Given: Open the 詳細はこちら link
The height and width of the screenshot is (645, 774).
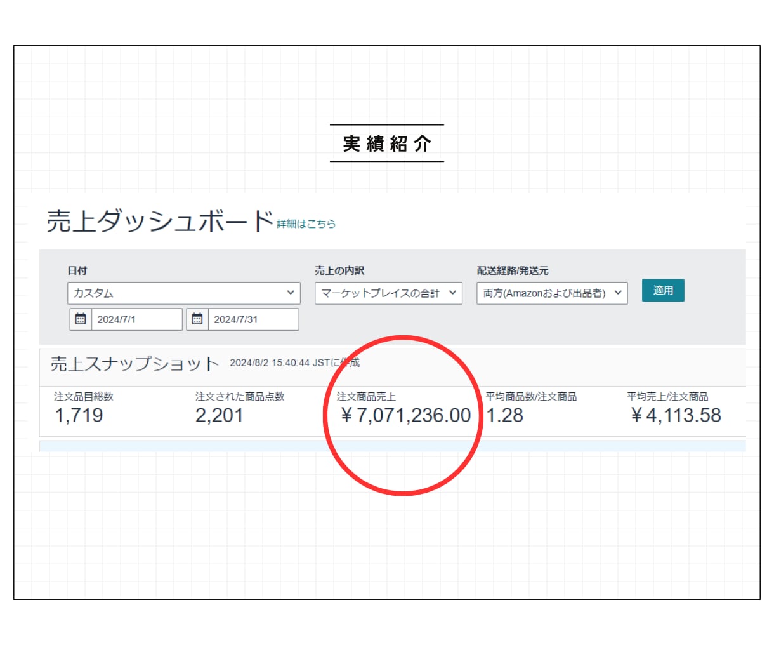Looking at the screenshot, I should [x=306, y=223].
